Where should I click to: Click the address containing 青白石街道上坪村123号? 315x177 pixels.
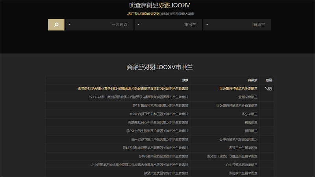click(x=157, y=131)
